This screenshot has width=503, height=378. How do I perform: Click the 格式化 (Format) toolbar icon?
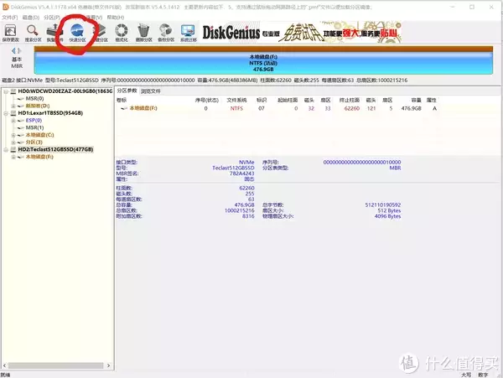pyautogui.click(x=122, y=31)
